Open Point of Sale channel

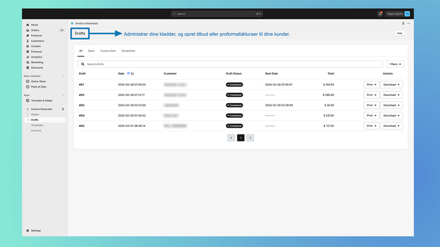38,87
